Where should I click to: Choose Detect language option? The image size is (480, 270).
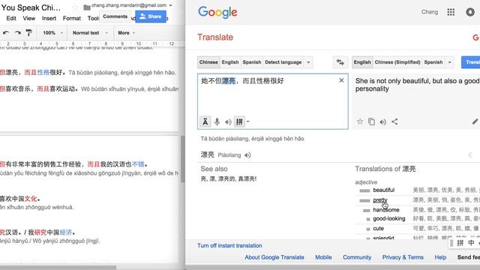pos(283,62)
